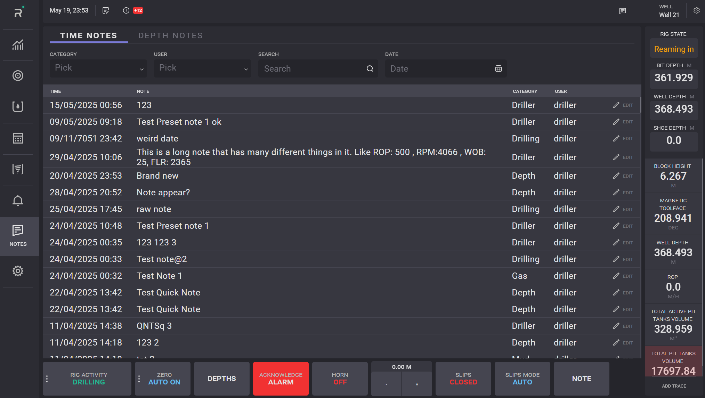705x398 pixels.
Task: Select the Time Notes tab
Action: [89, 35]
